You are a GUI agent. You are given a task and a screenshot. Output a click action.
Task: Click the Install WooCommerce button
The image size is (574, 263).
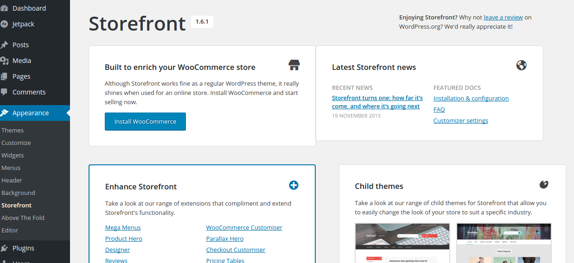[x=145, y=121]
